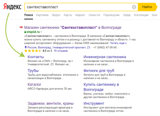This screenshot has width=160, height=116.
Task: Open the 10 отзывов reviews link
Action: click(x=61, y=51)
